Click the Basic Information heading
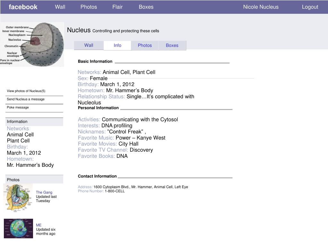 (x=95, y=61)
